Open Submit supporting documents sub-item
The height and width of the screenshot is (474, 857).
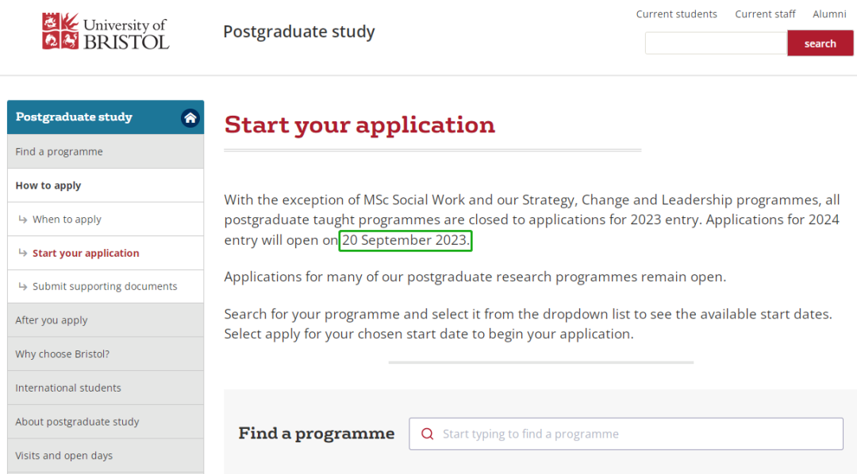point(106,286)
